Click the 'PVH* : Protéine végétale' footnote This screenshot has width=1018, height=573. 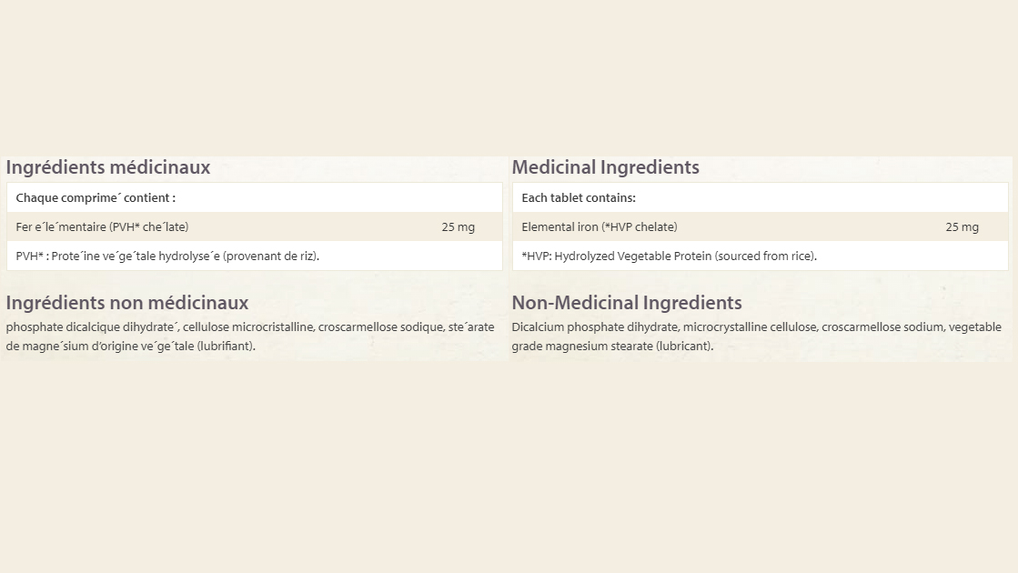167,256
